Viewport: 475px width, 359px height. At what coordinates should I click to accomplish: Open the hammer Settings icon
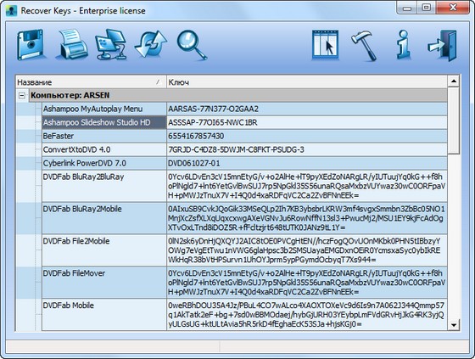(364, 45)
